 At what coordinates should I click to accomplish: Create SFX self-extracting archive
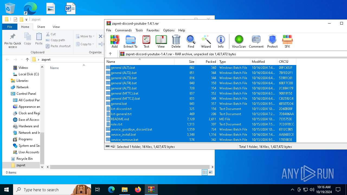287,41
